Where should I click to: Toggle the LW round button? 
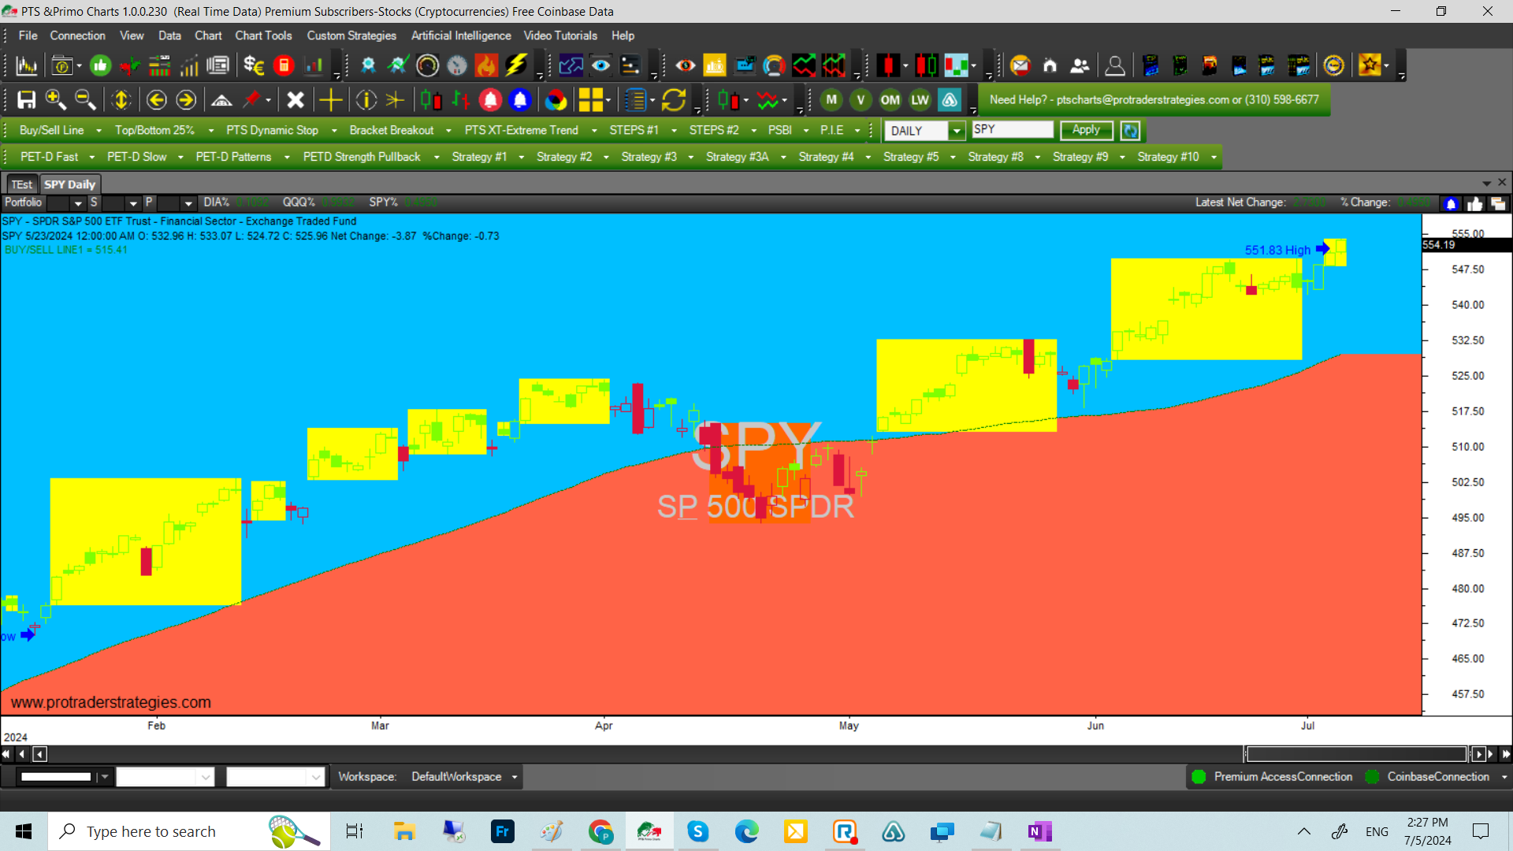(920, 100)
